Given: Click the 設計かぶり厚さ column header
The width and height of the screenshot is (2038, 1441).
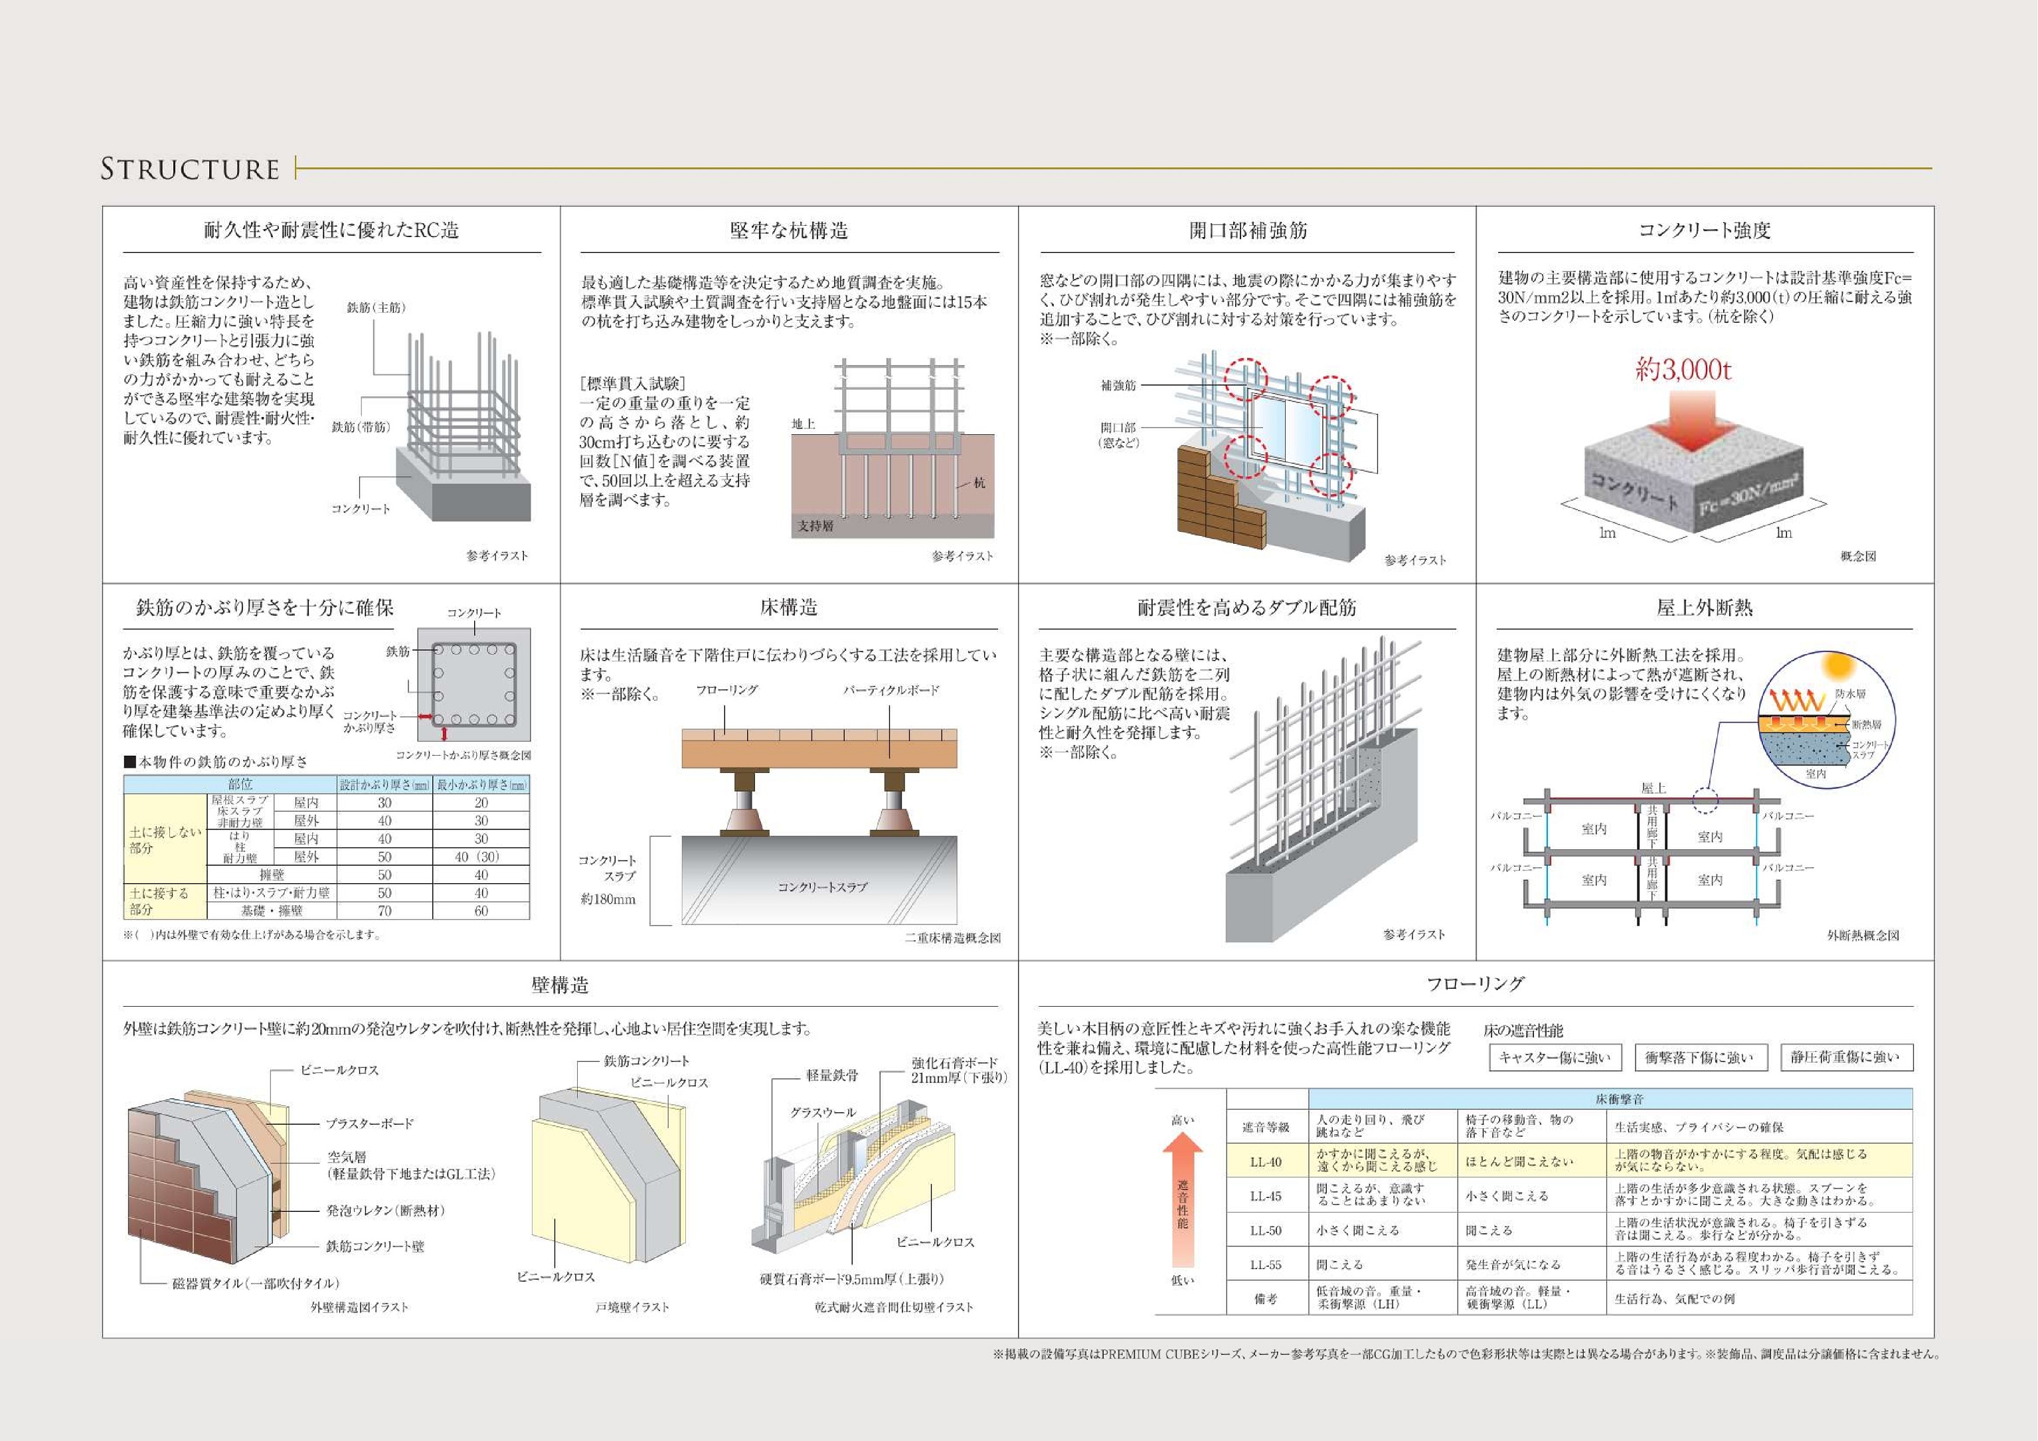Looking at the screenshot, I should tap(384, 785).
